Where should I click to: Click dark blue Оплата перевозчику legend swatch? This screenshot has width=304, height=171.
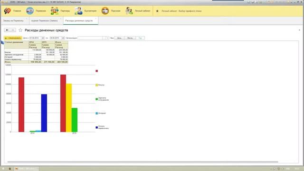point(97,127)
